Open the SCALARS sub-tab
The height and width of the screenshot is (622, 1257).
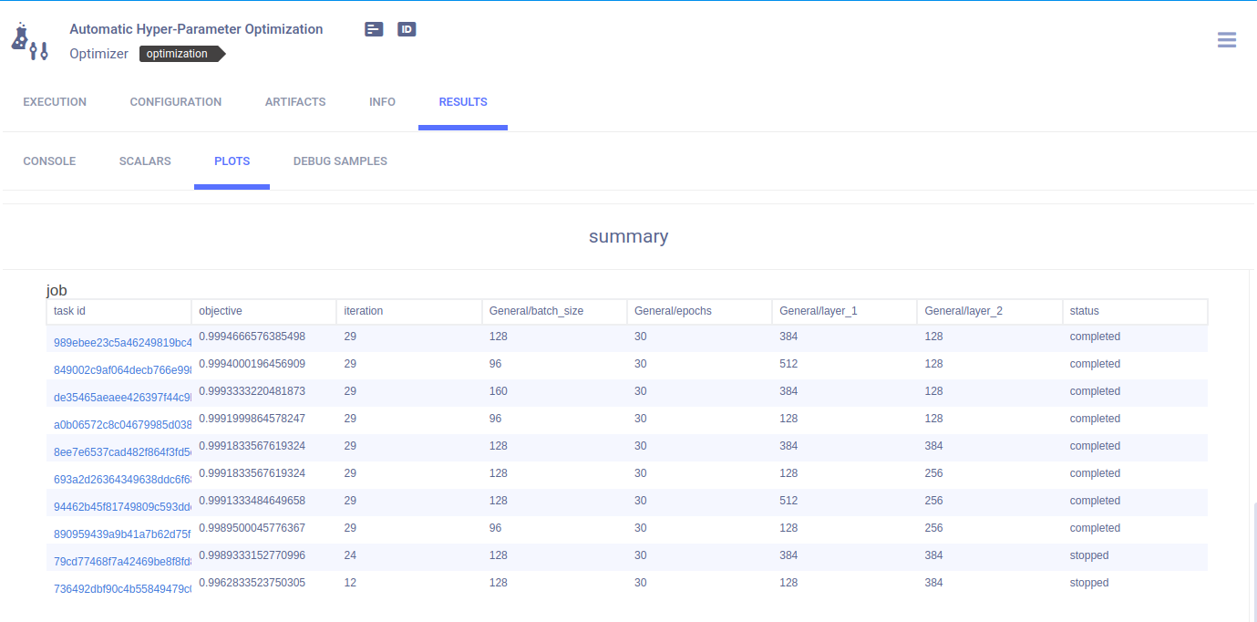pos(144,161)
